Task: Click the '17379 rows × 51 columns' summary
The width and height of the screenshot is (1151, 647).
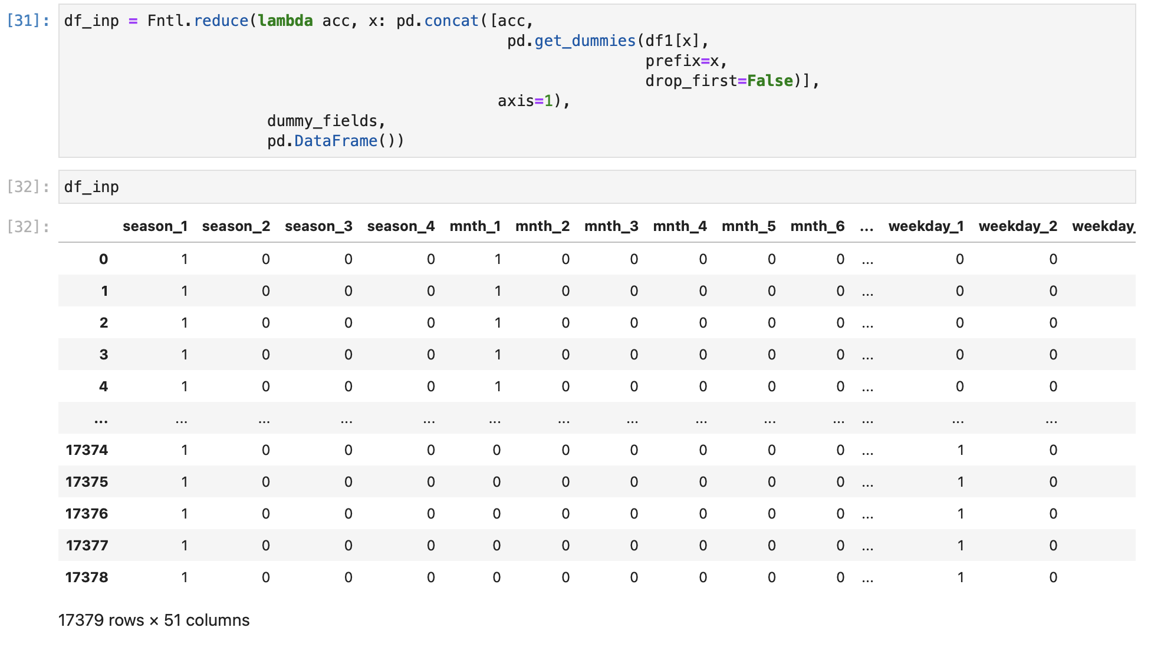Action: [154, 620]
